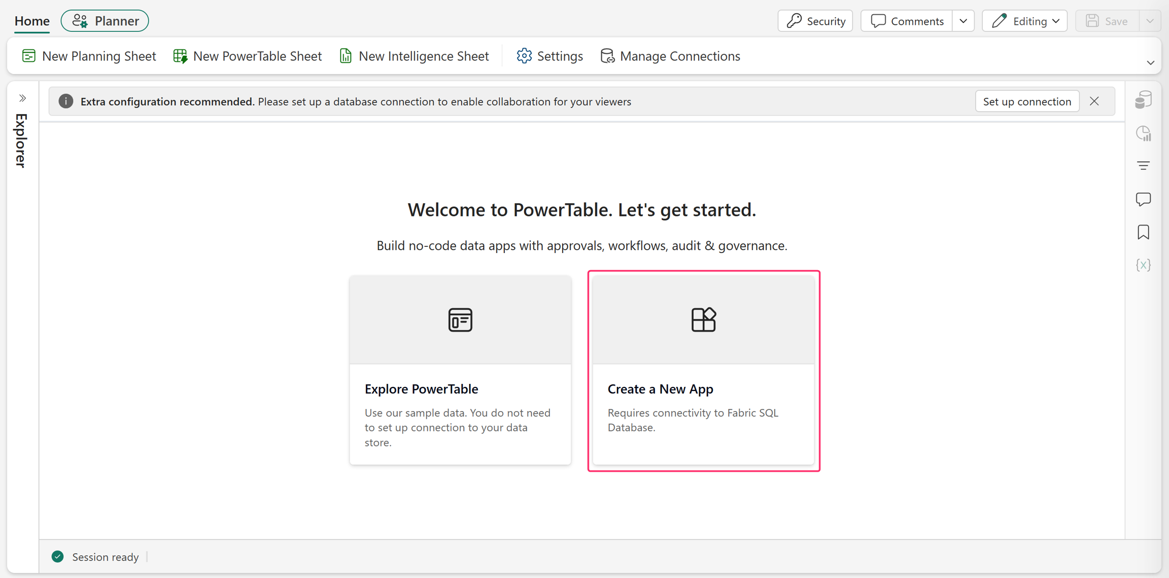Click New PowerTable Sheet in toolbar
This screenshot has height=578, width=1169.
tap(248, 56)
